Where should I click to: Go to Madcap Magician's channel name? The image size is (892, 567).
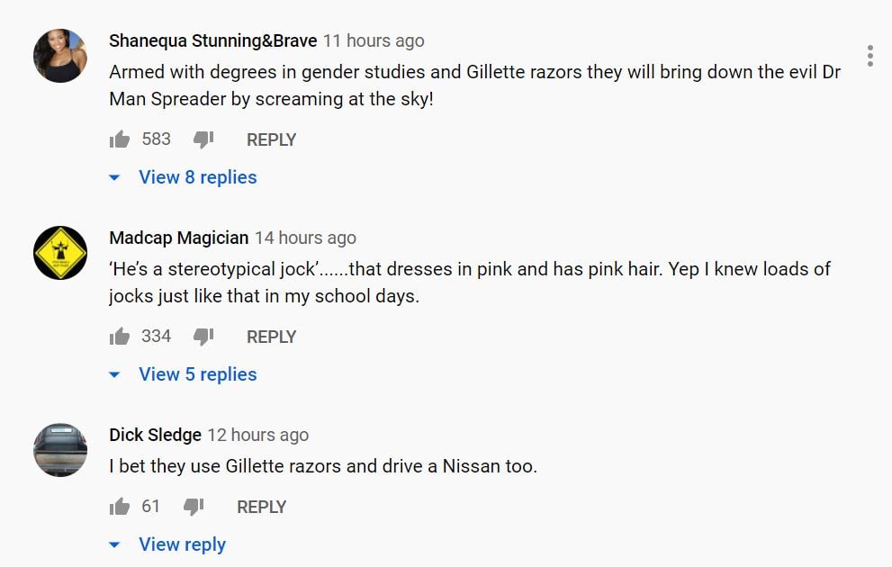178,238
